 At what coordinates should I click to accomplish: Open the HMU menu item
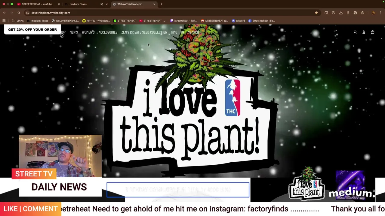(x=174, y=32)
